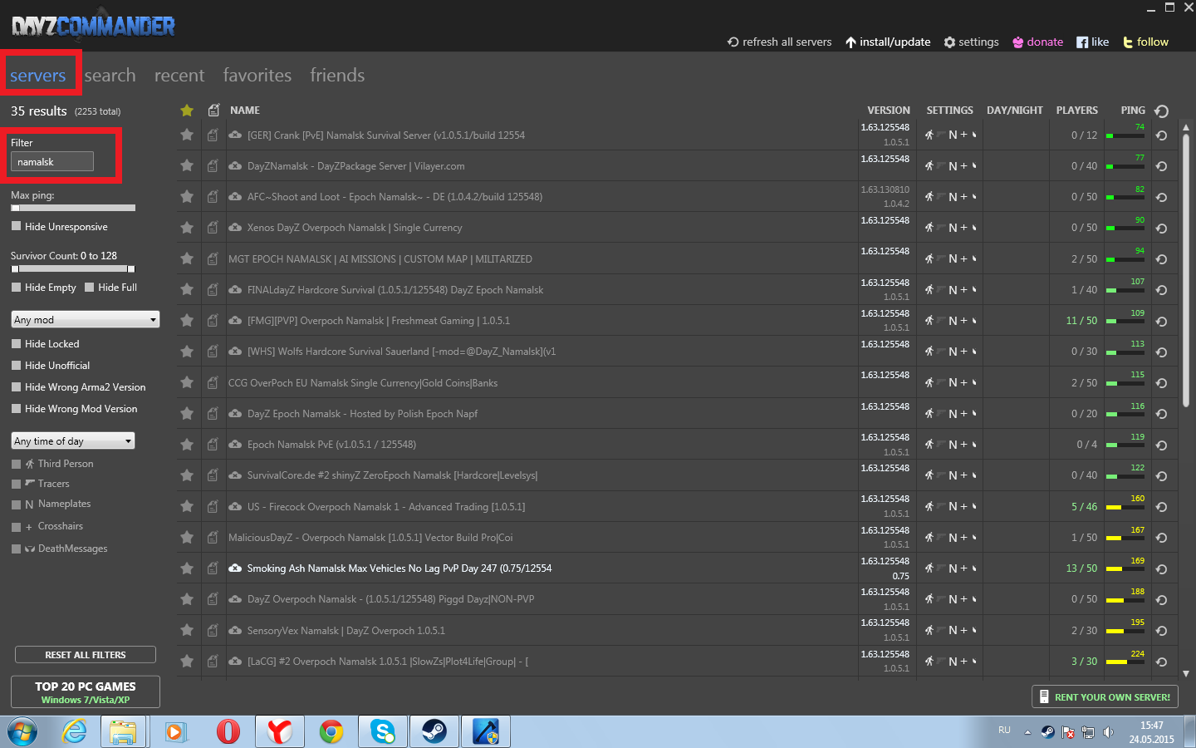Image resolution: width=1196 pixels, height=748 pixels.
Task: Open the favorites tab
Action: [257, 75]
